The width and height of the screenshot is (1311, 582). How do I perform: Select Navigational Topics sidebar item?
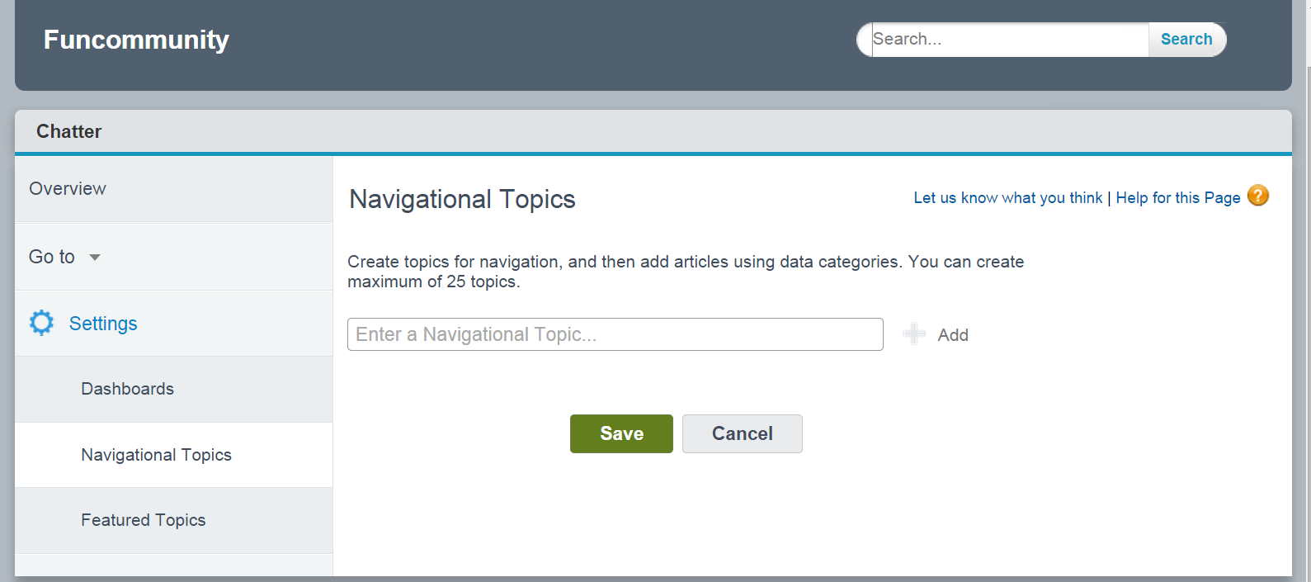tap(156, 455)
